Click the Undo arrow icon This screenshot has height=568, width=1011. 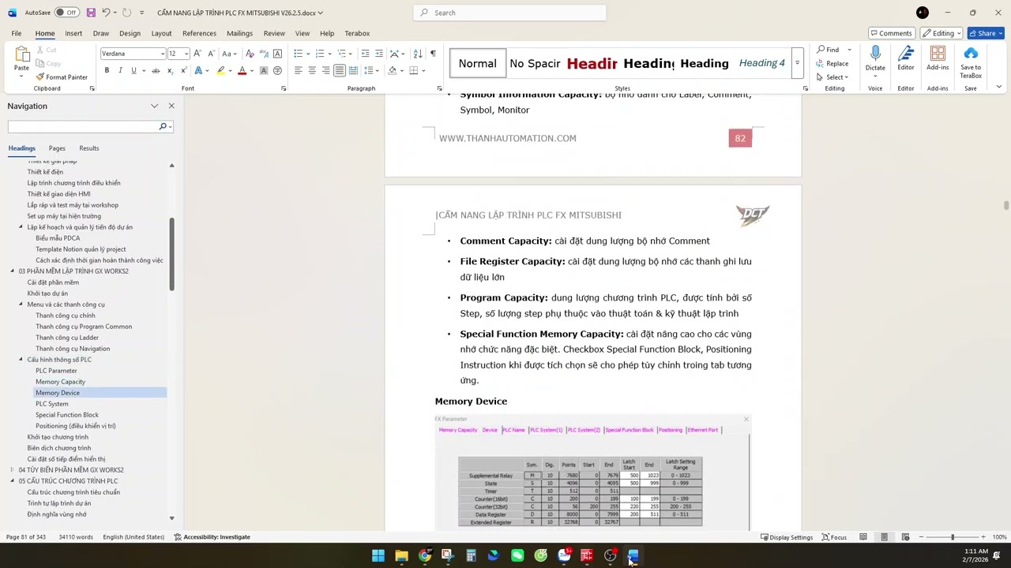(x=106, y=13)
